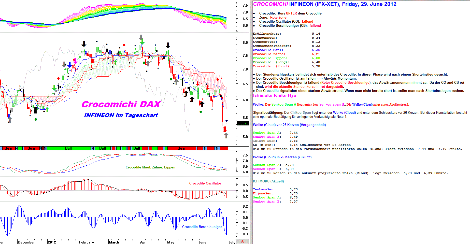Click the green dot below the June candles

(201, 112)
